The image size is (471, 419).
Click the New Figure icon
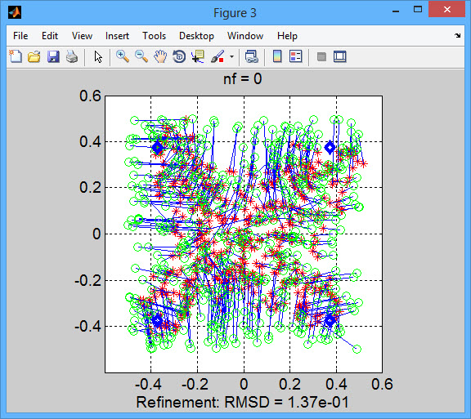tap(16, 56)
